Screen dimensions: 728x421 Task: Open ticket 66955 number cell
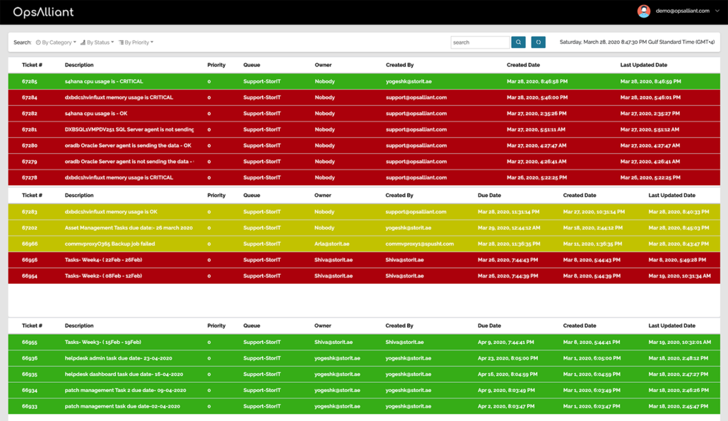click(x=29, y=342)
